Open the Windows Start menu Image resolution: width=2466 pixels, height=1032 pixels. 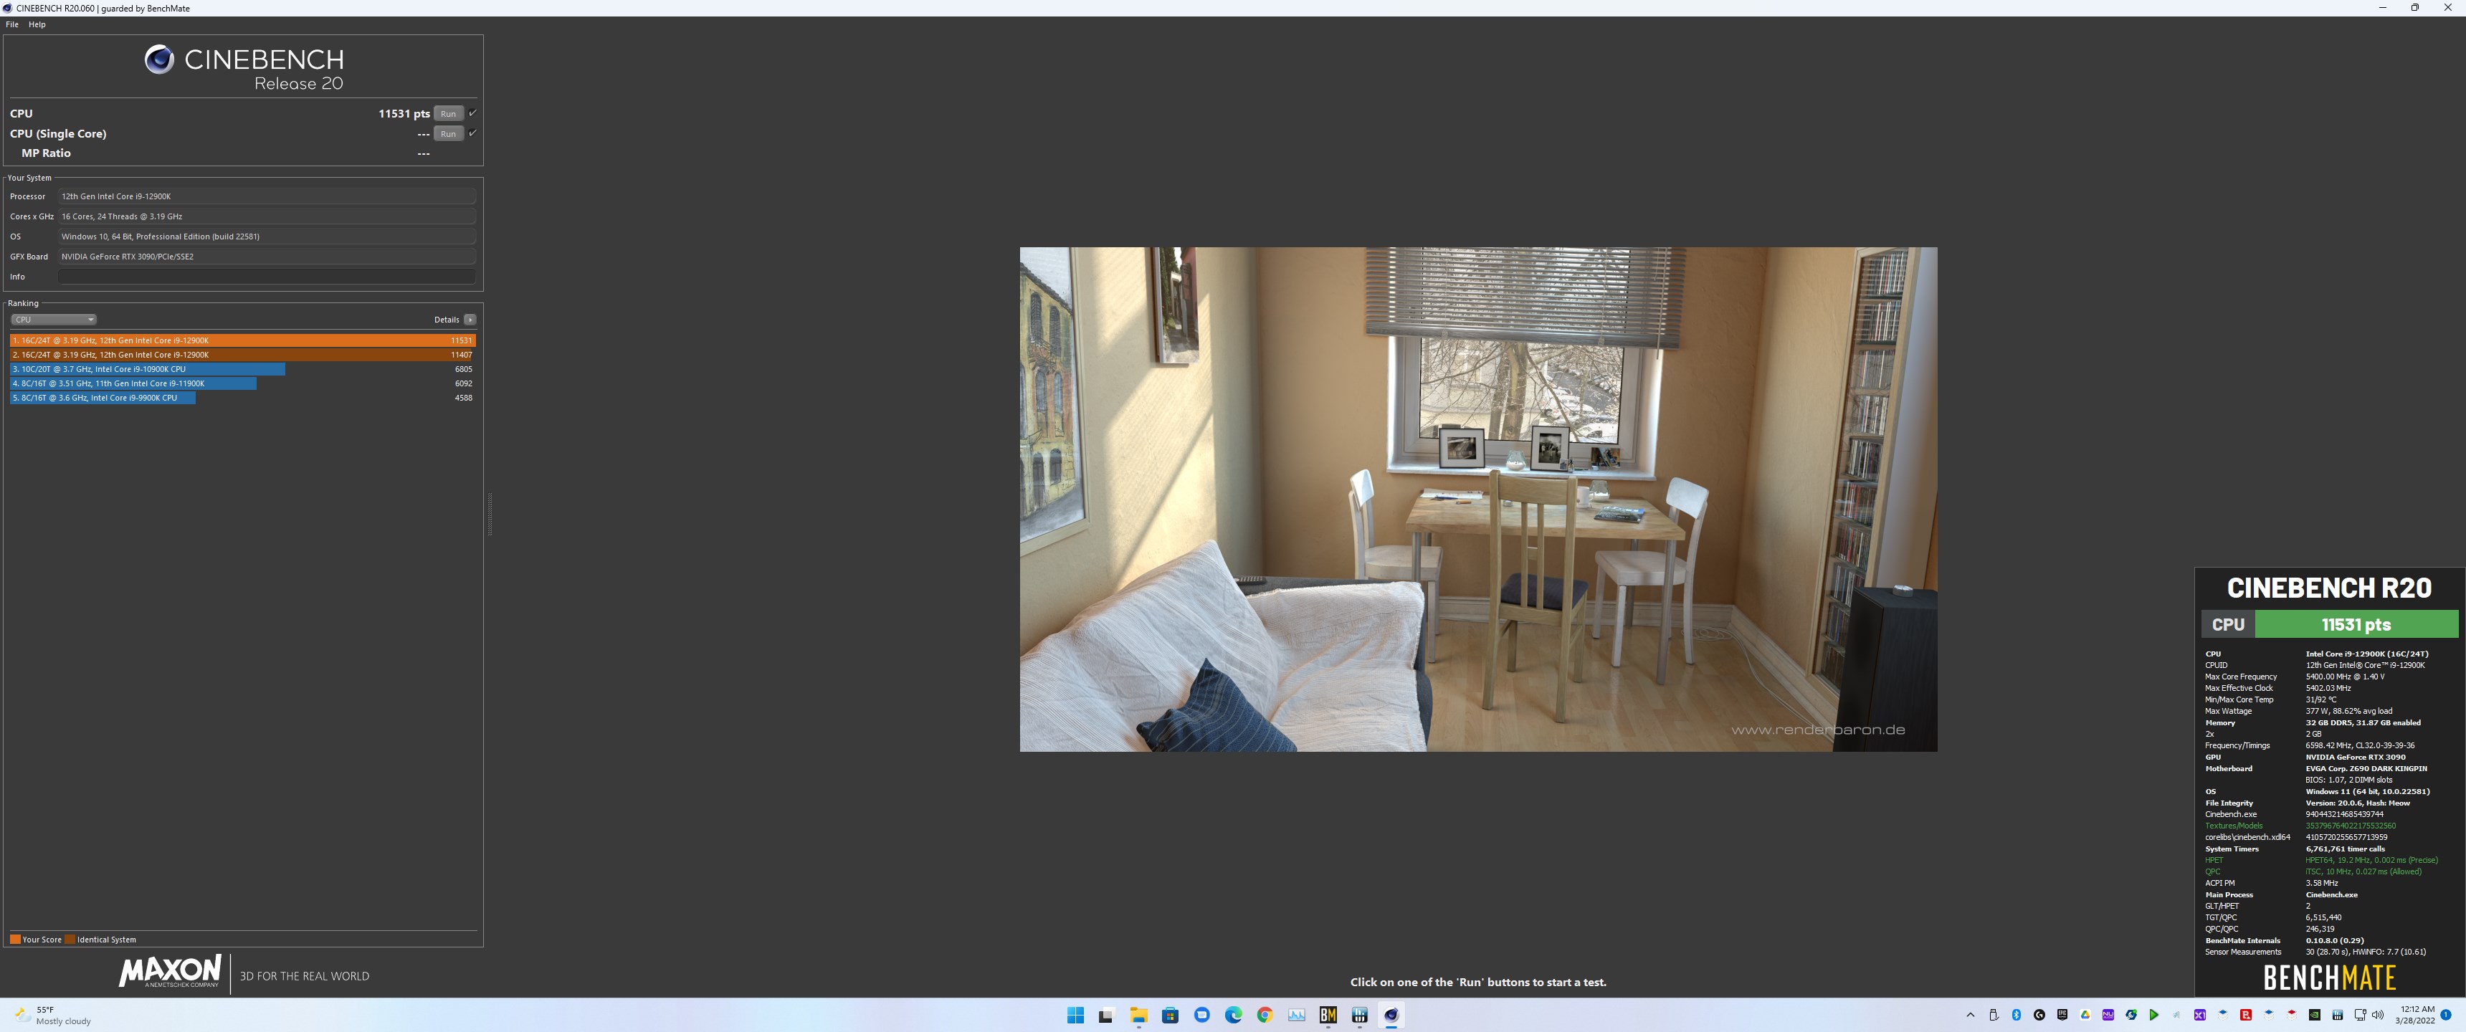pos(1075,1015)
